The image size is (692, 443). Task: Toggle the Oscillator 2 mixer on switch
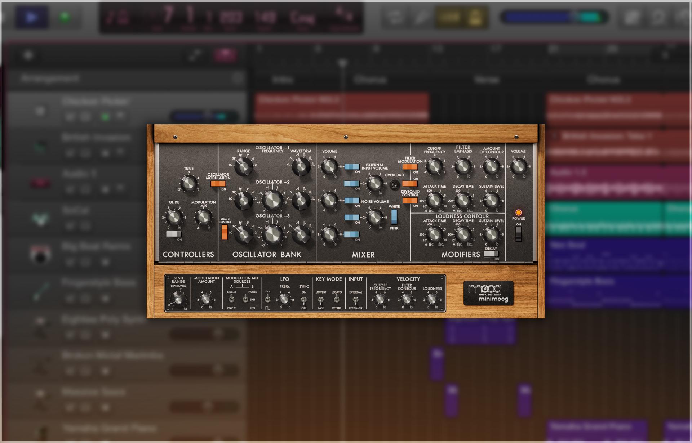point(352,201)
